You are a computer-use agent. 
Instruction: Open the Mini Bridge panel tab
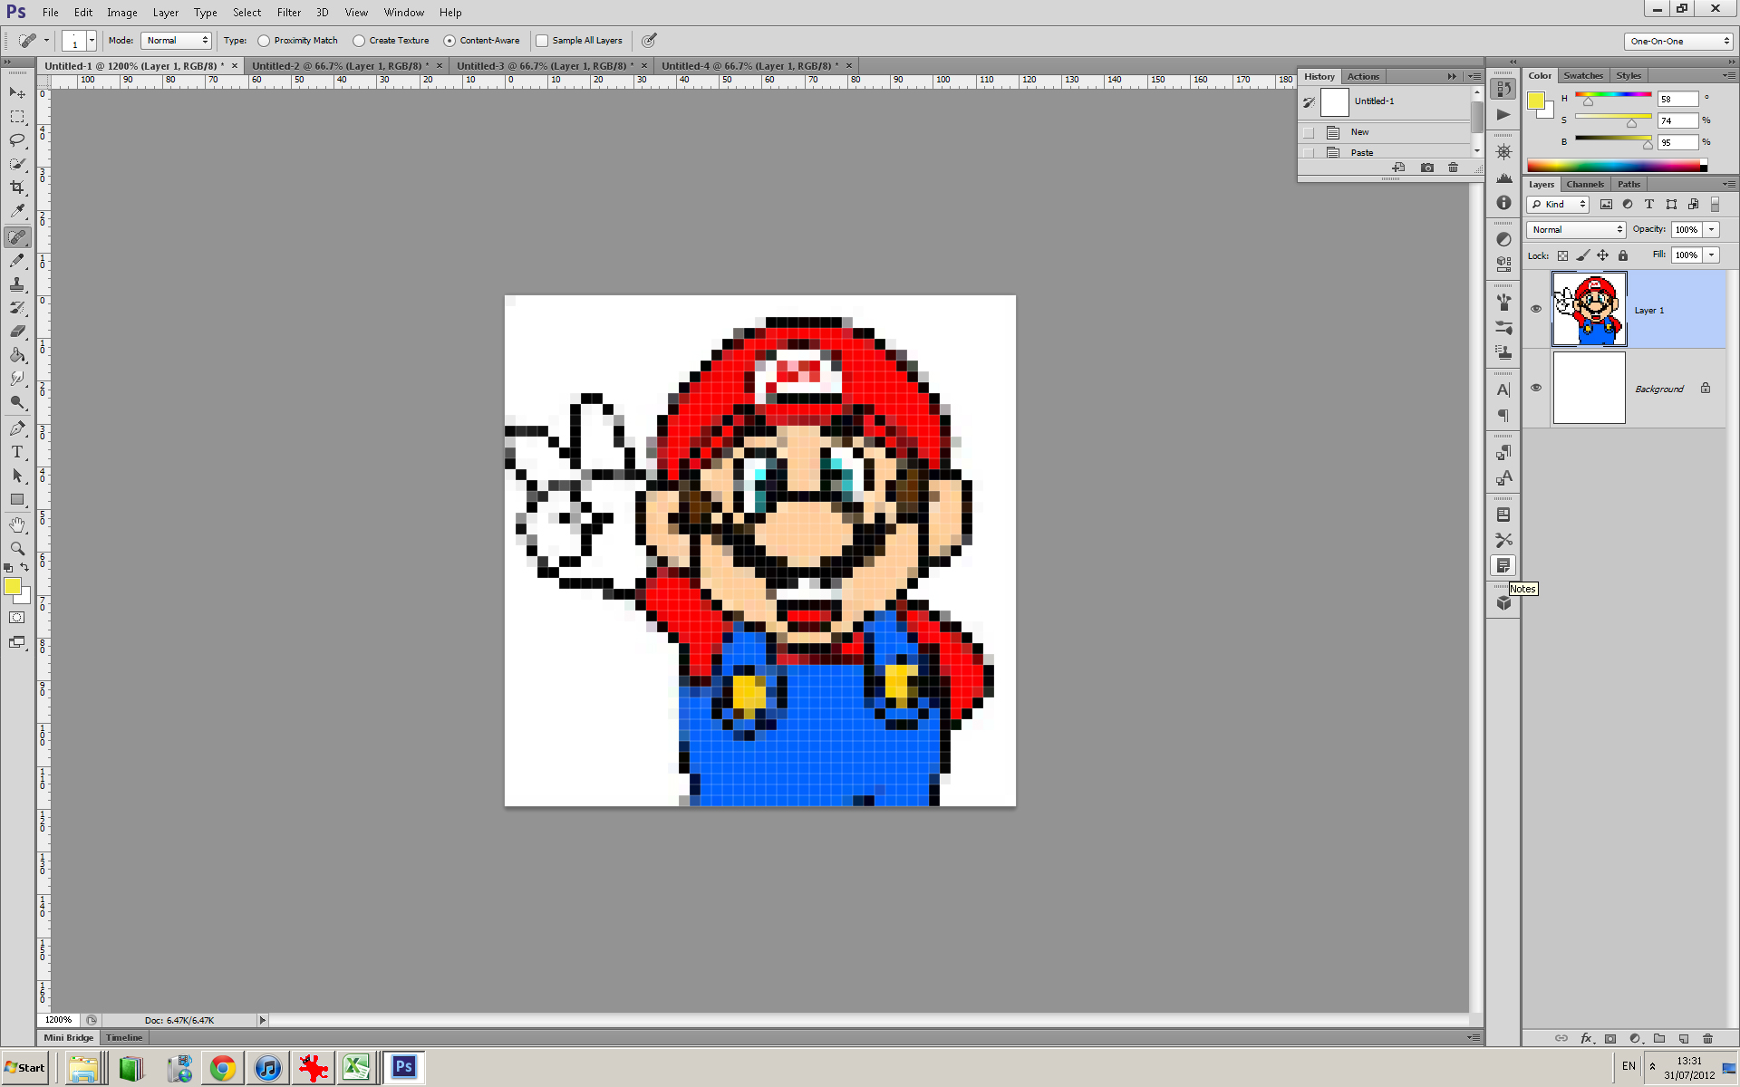click(69, 1038)
